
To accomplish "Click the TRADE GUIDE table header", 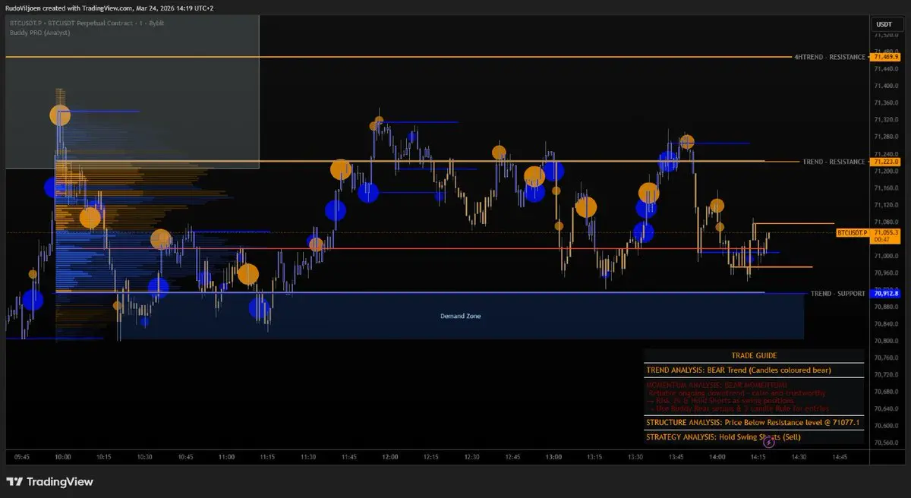I will [754, 355].
